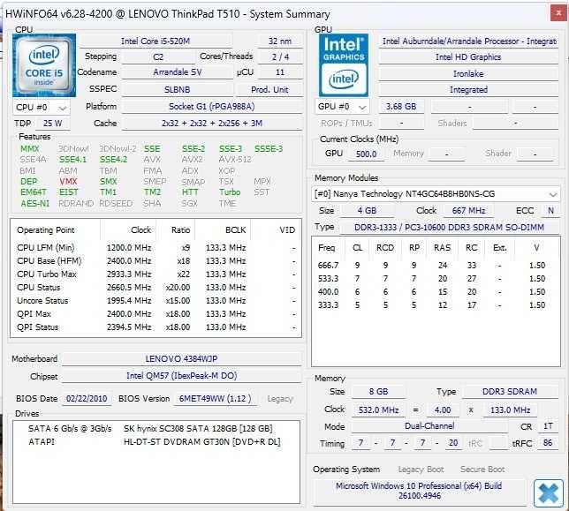Click the total memory Size 8 GB
This screenshot has height=511, width=569.
(x=378, y=392)
